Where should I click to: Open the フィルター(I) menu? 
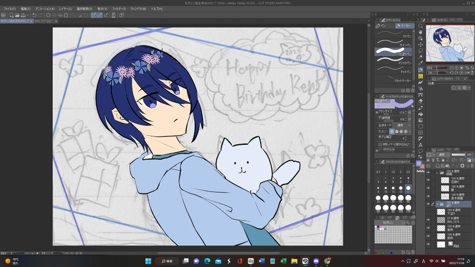click(119, 9)
